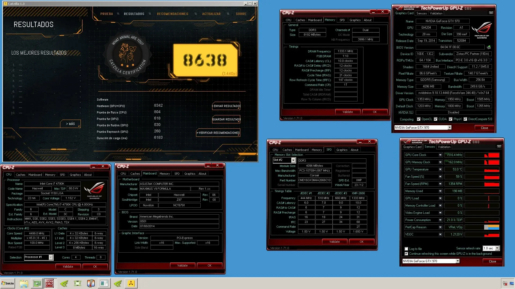
Task: Click the thermometer temperature icon in taskbar
Action: point(91,283)
